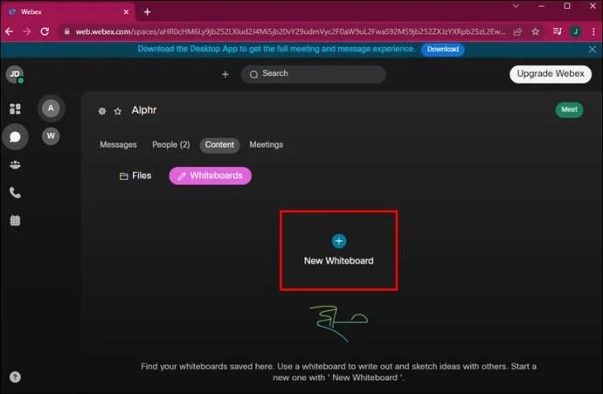This screenshot has height=394, width=603.
Task: Go forward in the browser
Action: point(27,31)
